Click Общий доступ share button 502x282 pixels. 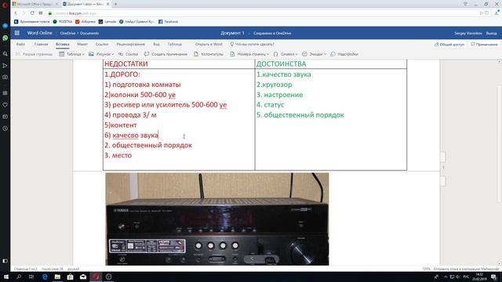click(x=449, y=44)
